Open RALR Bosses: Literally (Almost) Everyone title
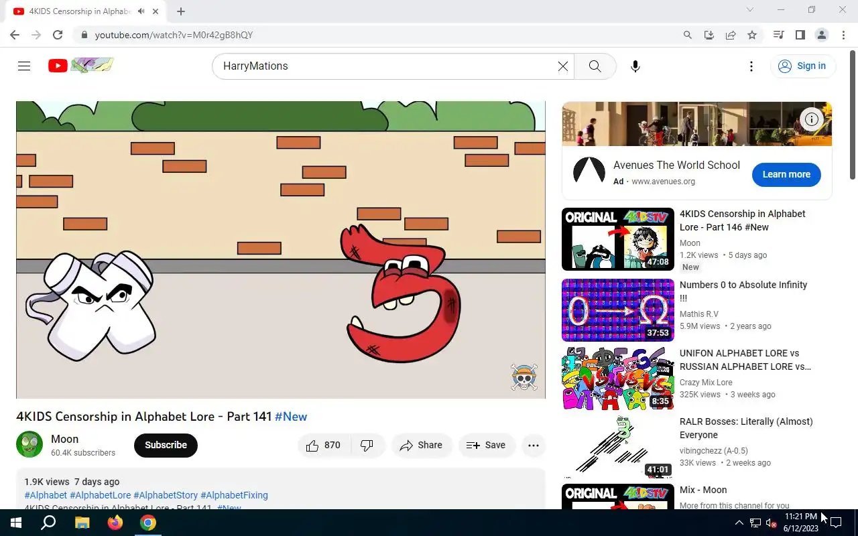This screenshot has height=536, width=858. 746,428
